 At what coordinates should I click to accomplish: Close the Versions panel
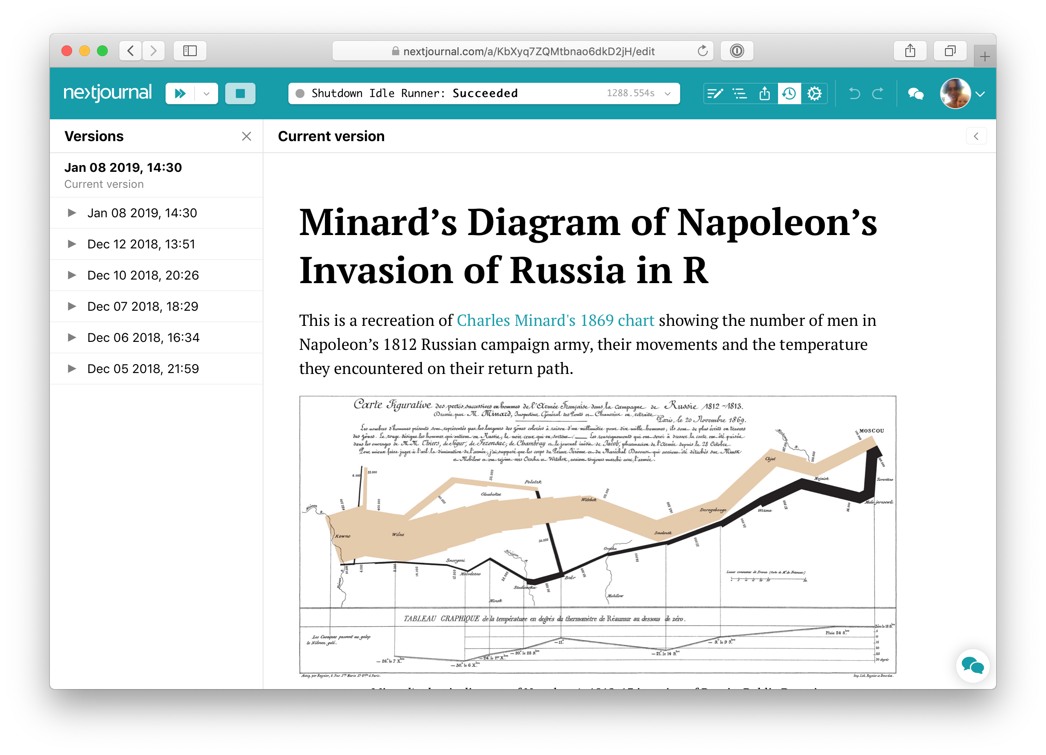[x=247, y=136]
